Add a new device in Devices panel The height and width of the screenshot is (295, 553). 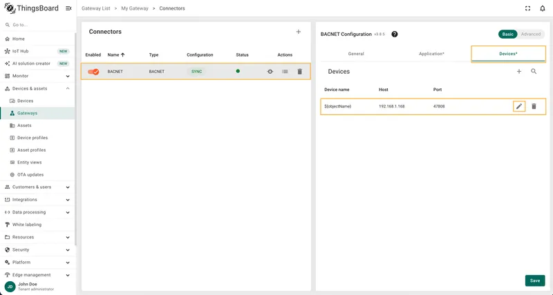519,72
